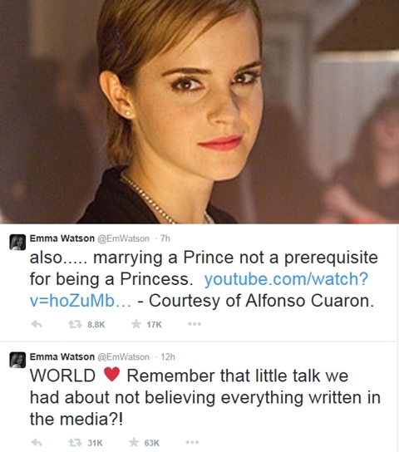This screenshot has height=452, width=399.
Task: Retweet the tweet with 31K retweets
Action: tap(73, 443)
